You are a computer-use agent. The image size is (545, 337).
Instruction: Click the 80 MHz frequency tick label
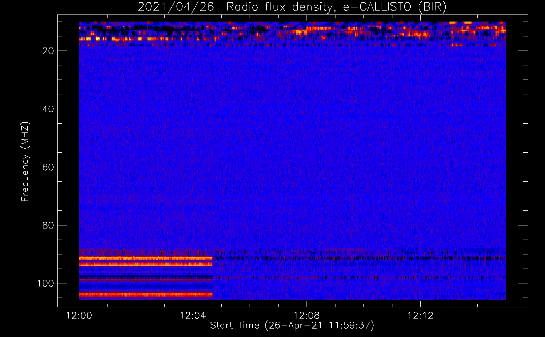[48, 225]
